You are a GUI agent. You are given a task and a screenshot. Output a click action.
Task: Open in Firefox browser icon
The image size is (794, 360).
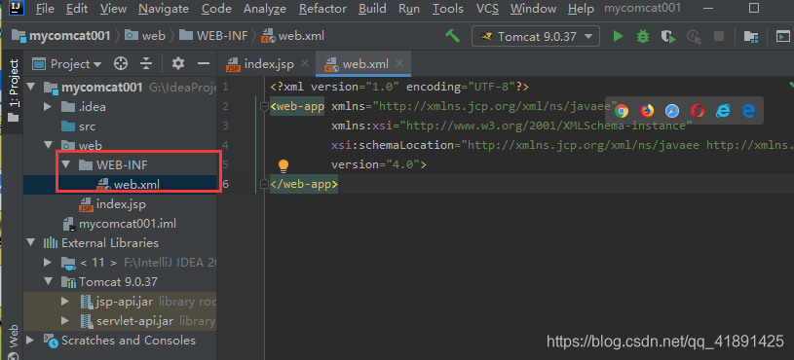pos(647,111)
